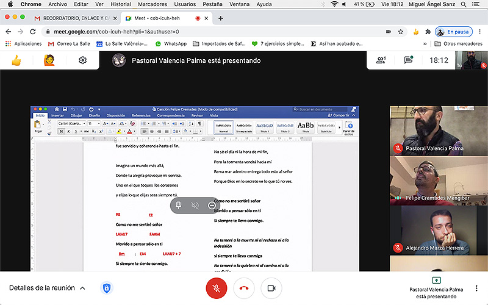The image size is (488, 305).
Task: Open the Marcadores menu
Action: [x=152, y=4]
